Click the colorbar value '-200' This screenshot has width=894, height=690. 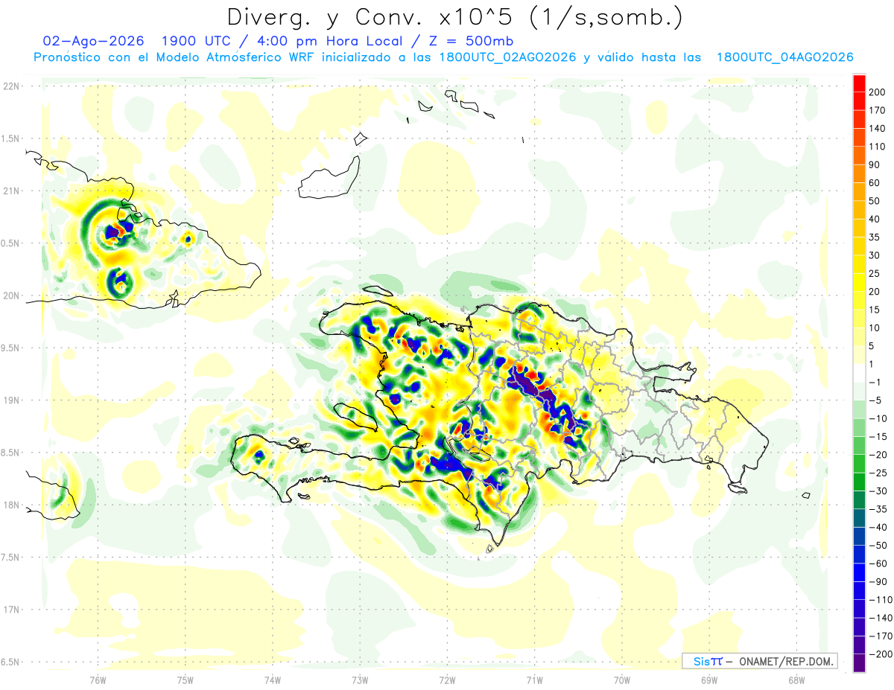tap(881, 654)
